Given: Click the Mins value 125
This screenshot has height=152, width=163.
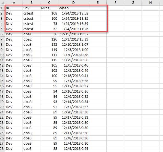Looking at the screenshot, I should coord(49,45).
